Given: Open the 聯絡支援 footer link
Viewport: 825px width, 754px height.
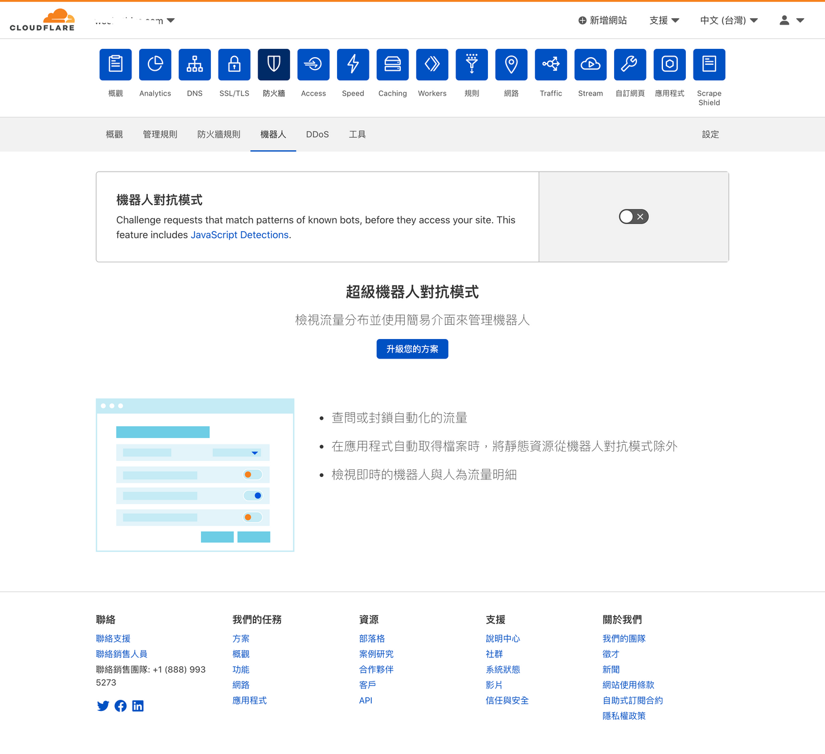Looking at the screenshot, I should pos(113,638).
